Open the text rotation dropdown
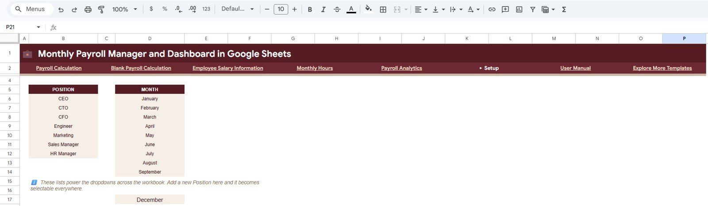Viewport: 708px width, 206px height. tap(473, 9)
